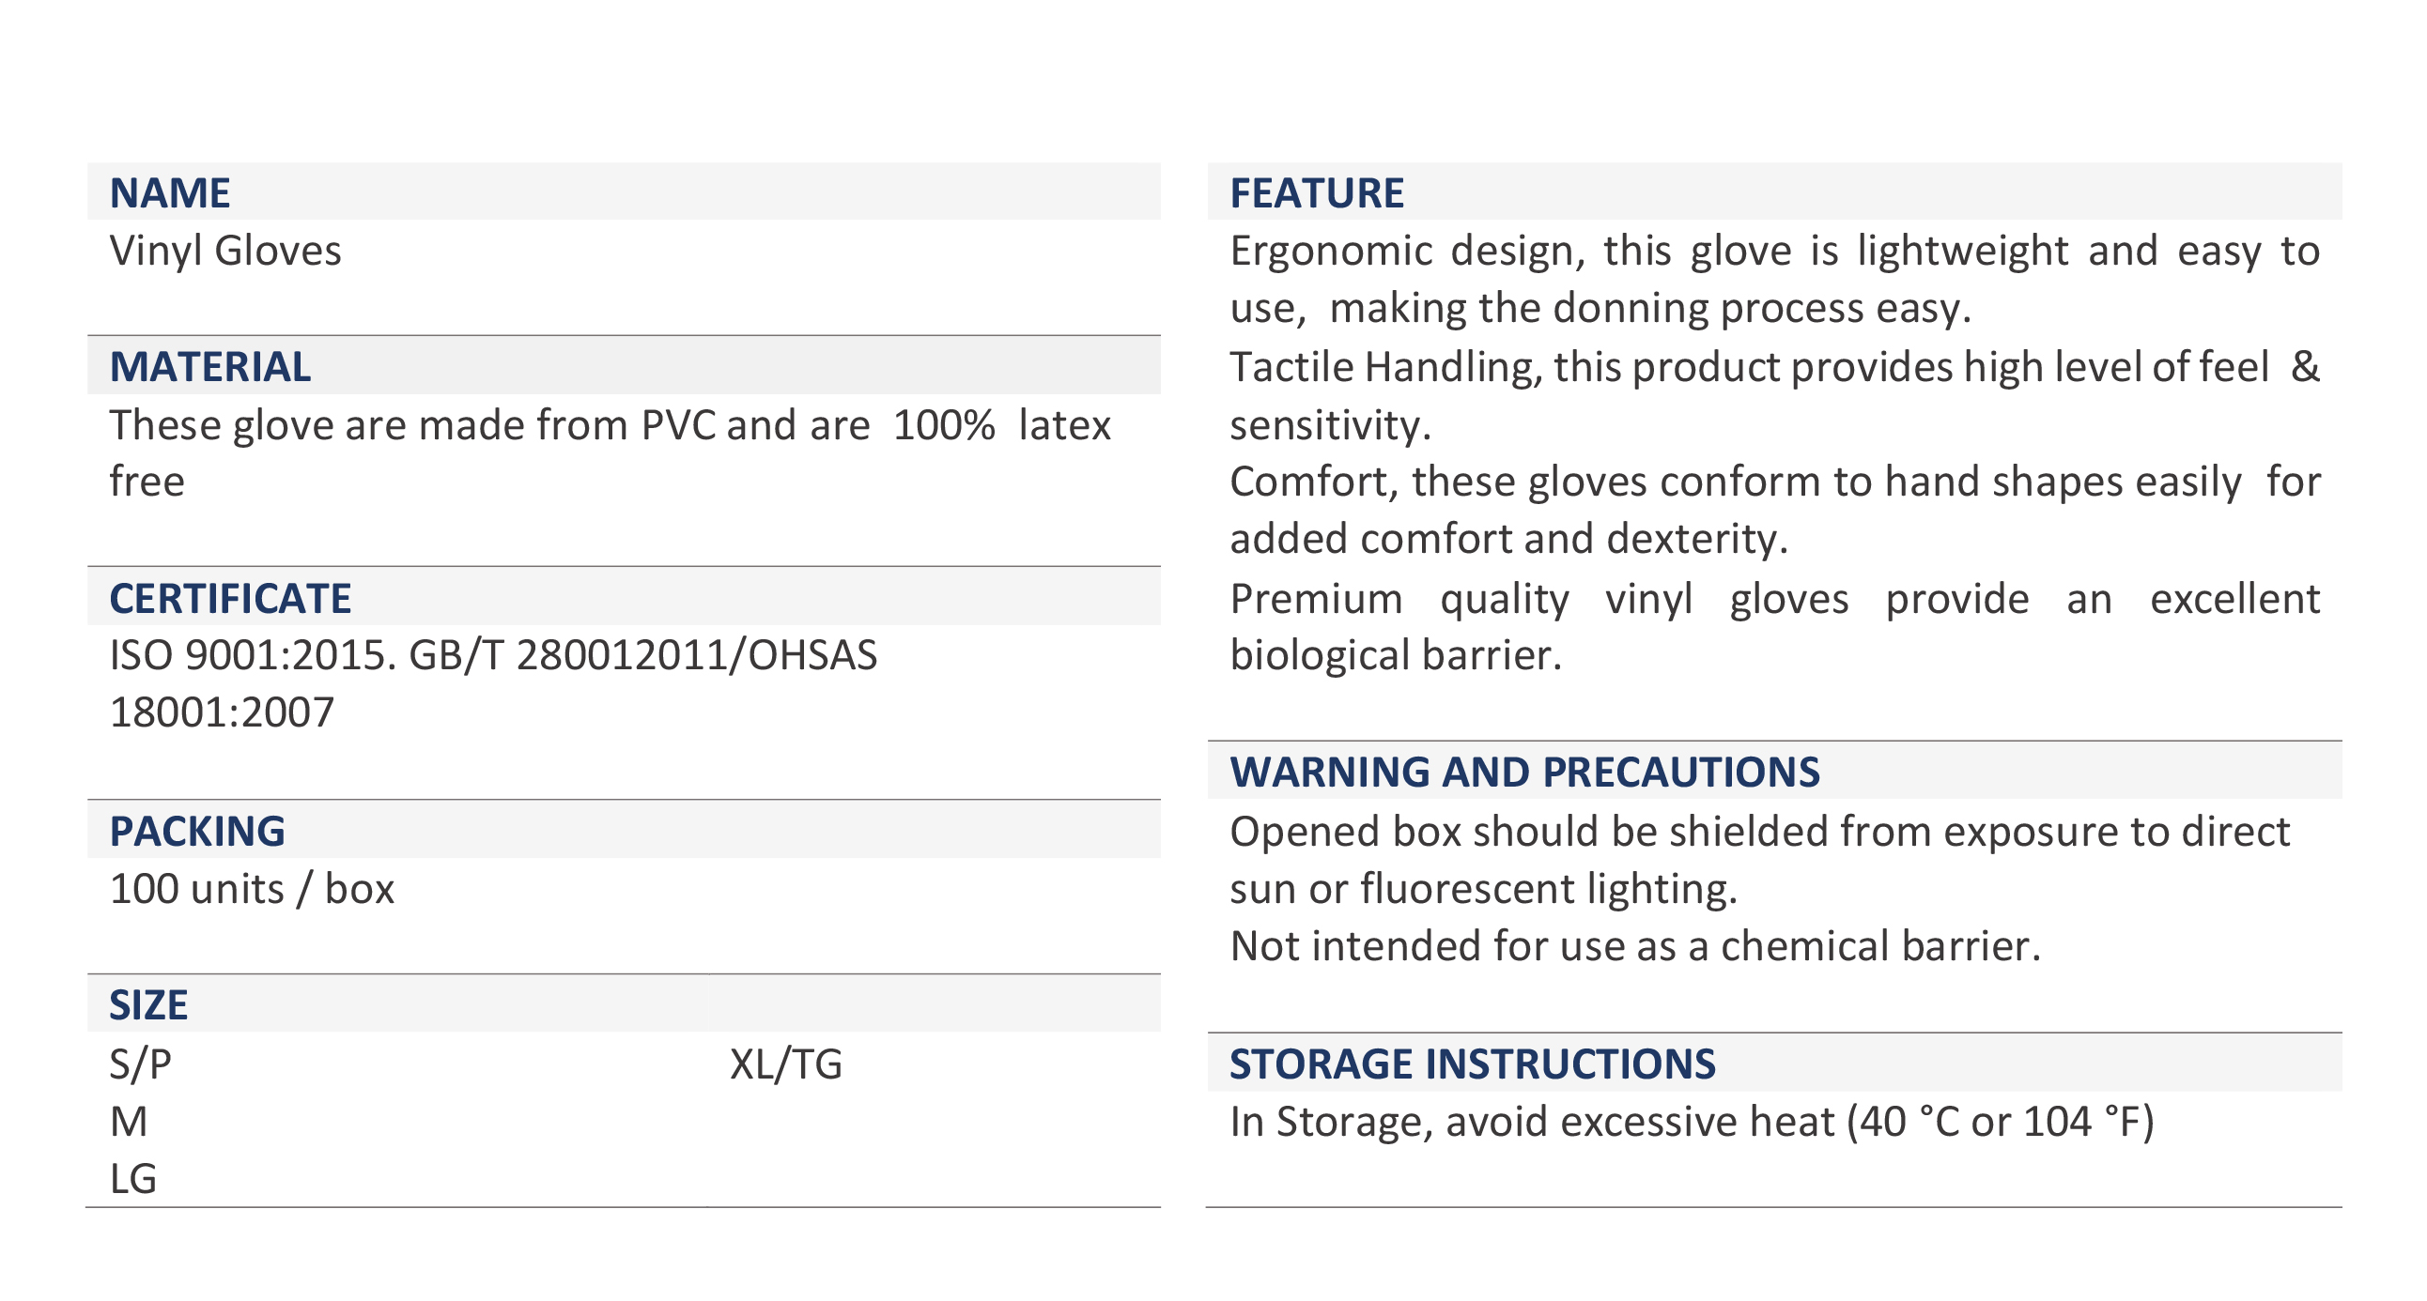
Task: Click the MATERIAL section heading
Action: (x=209, y=366)
